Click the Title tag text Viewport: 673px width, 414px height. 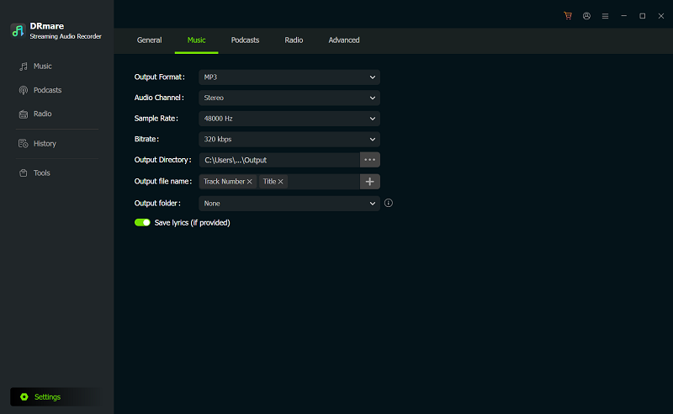click(269, 182)
